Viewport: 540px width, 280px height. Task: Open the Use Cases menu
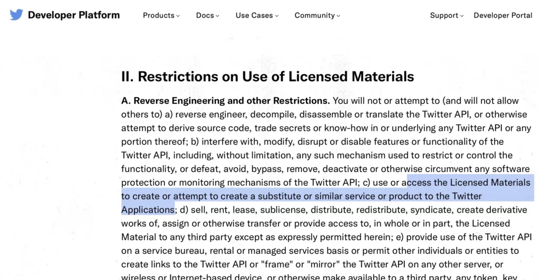(257, 15)
